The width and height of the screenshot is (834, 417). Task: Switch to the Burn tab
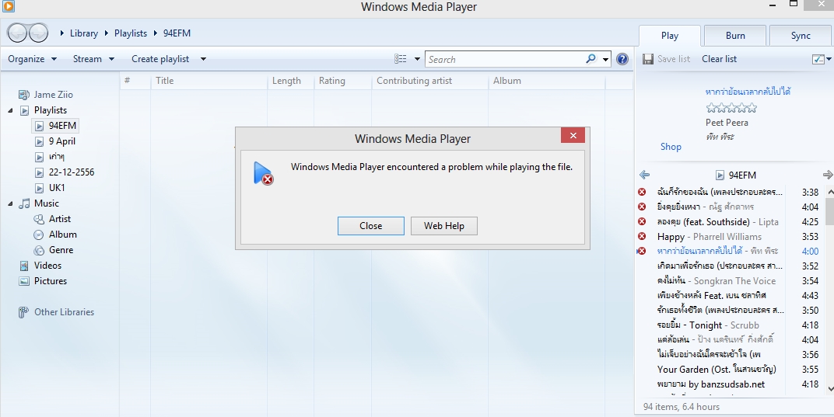coord(735,36)
